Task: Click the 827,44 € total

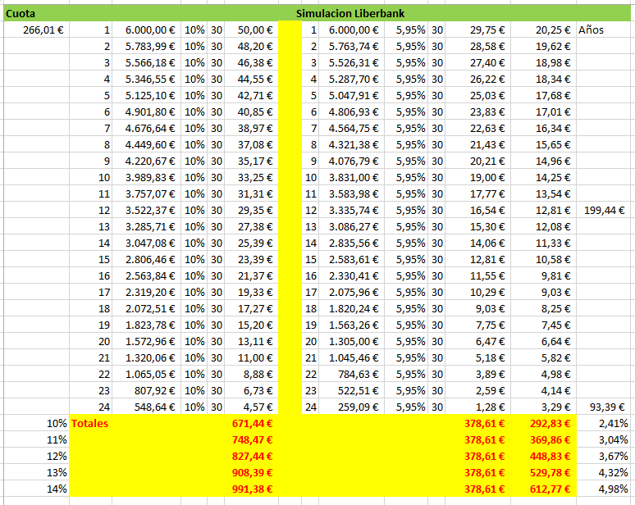Action: [252, 456]
